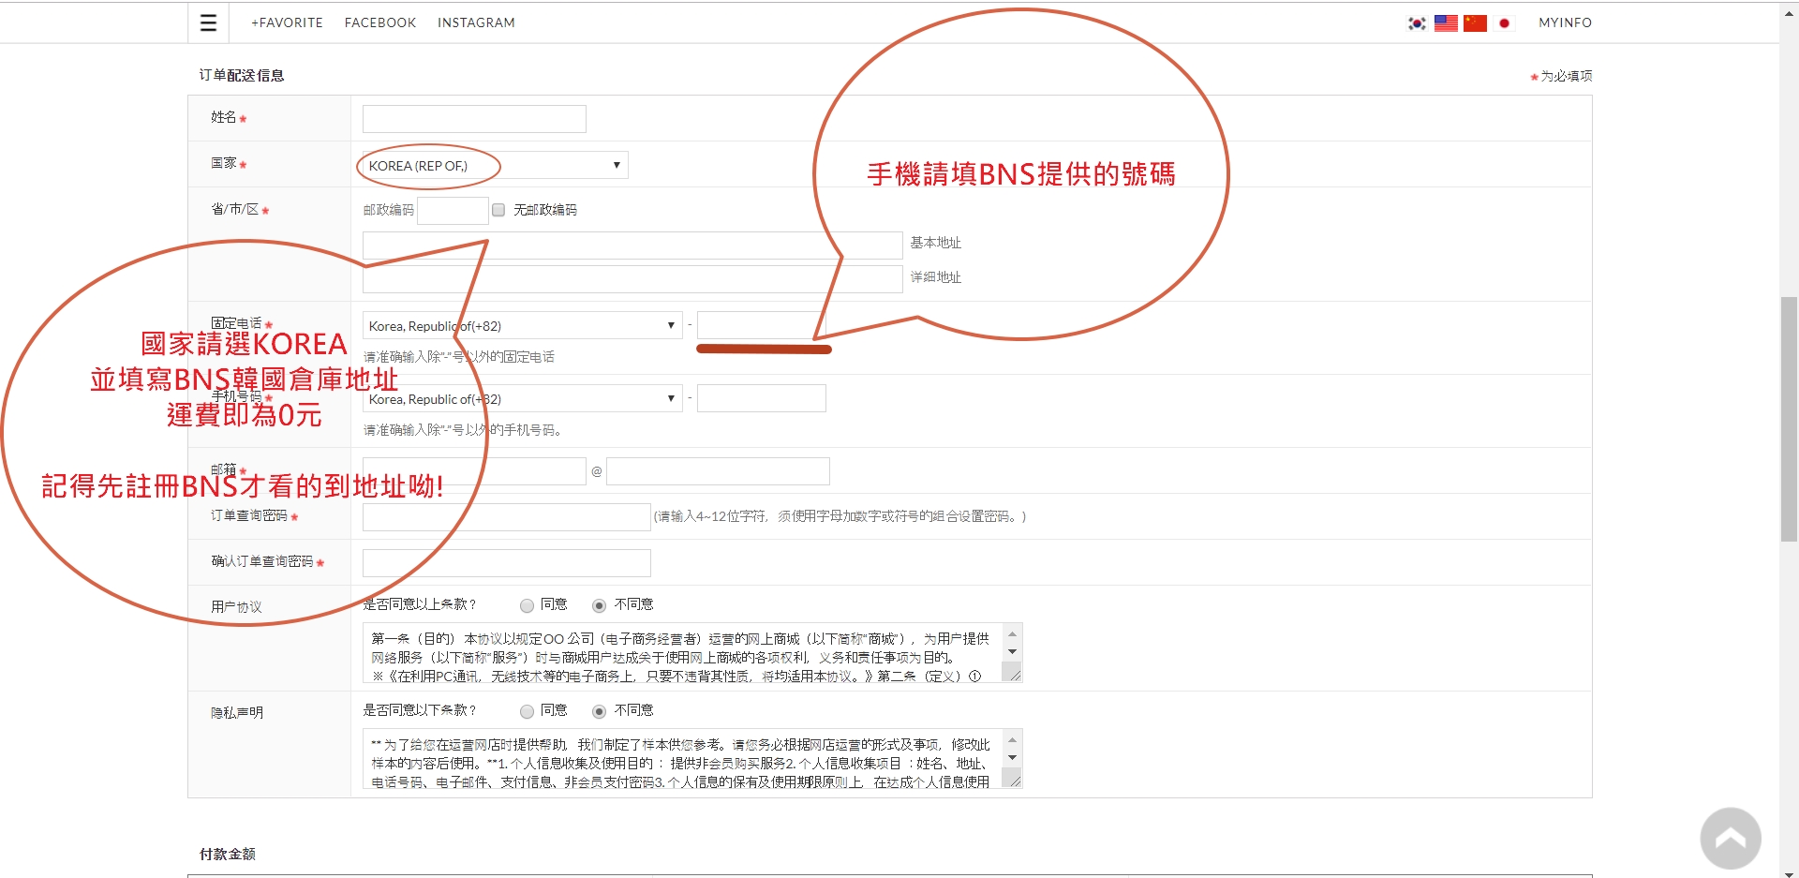The height and width of the screenshot is (878, 1799).
Task: Select disagree radio for privacy statement
Action: (x=599, y=711)
